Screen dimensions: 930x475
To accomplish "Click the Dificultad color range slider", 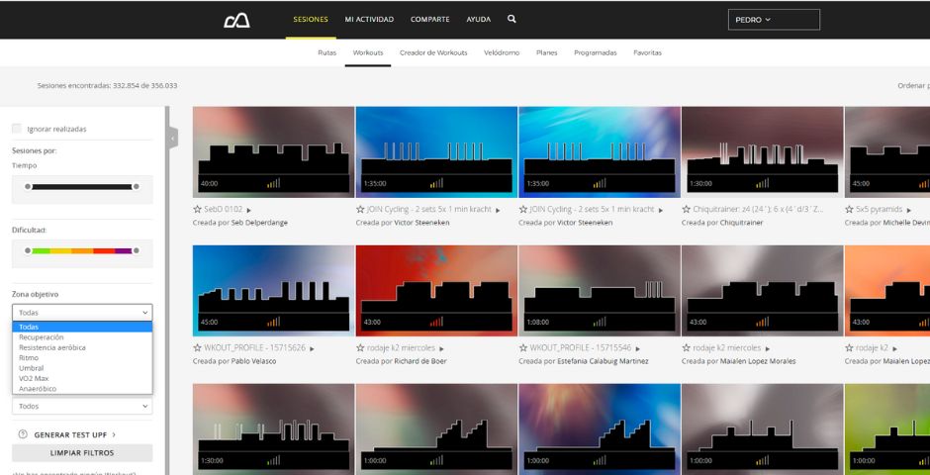I will (82, 250).
